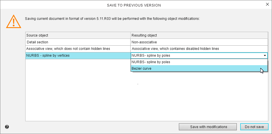Click the version 5.11.R03 message text
Viewport: 272px width, 134px height.
[x=112, y=19]
